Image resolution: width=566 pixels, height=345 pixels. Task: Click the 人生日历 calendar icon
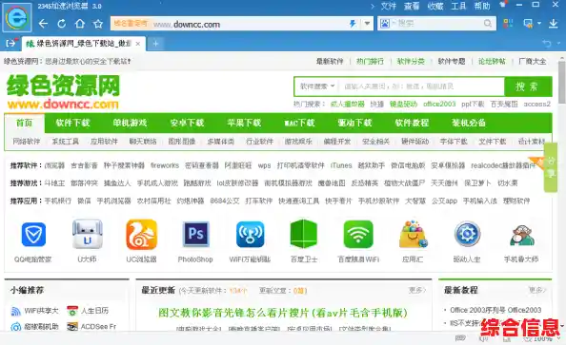tap(72, 311)
